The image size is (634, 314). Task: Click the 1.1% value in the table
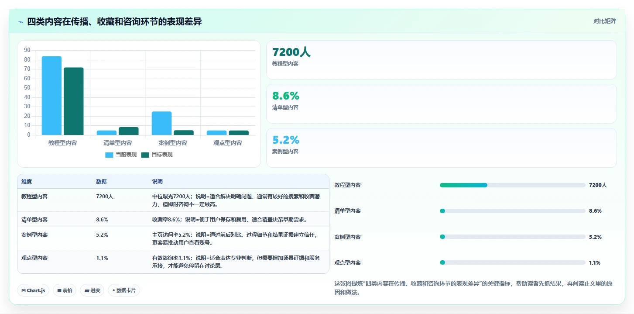pos(102,258)
